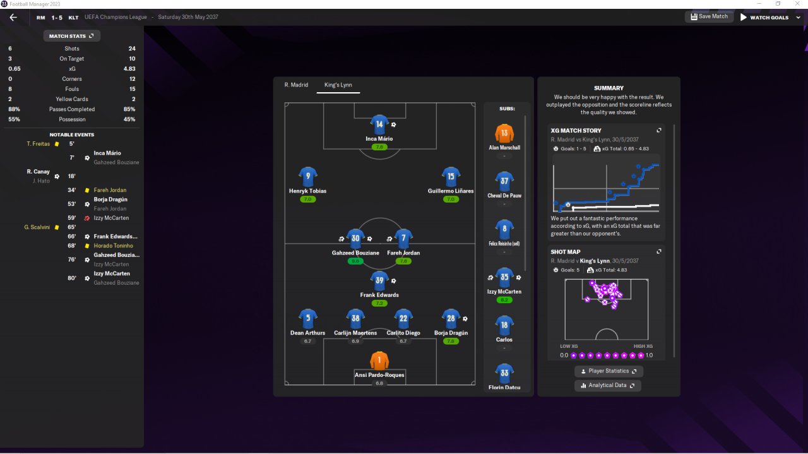The image size is (808, 454).
Task: Expand the Shot Map panel
Action: pyautogui.click(x=659, y=251)
